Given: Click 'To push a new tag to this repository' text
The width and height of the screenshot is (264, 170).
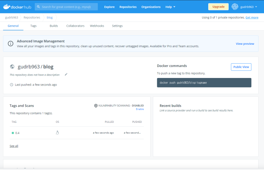Looking at the screenshot, I should click(x=181, y=73).
